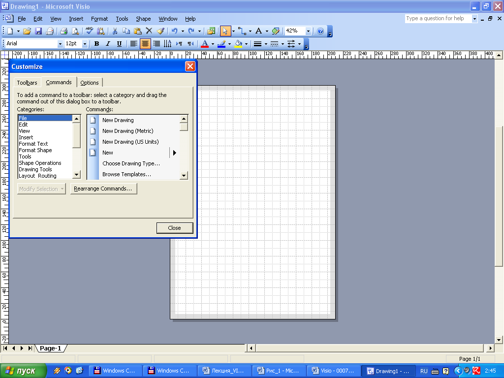Open the Undo history dropdown arrow
The image size is (504, 378).
[183, 31]
